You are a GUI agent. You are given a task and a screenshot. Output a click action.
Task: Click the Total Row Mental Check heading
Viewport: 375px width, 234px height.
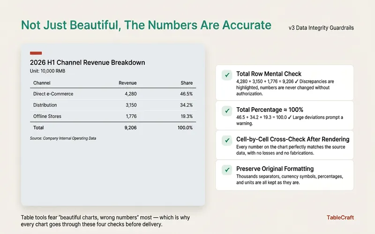(x=269, y=74)
